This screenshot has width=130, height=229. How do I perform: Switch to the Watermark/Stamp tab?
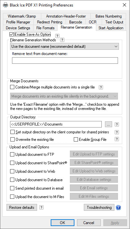pos(22,16)
